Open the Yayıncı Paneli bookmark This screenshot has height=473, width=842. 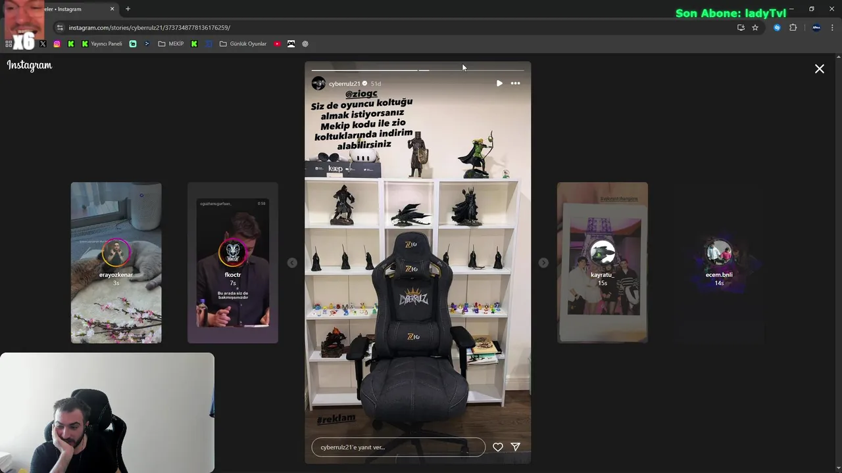pyautogui.click(x=102, y=44)
